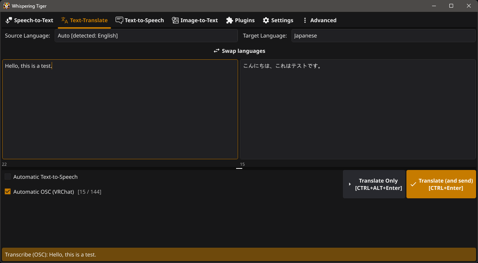
Task: Enable Automatic Text-to-Speech checkbox
Action: 8,177
